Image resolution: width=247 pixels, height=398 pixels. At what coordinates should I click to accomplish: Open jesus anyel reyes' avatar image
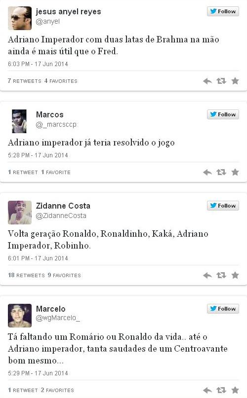20,18
